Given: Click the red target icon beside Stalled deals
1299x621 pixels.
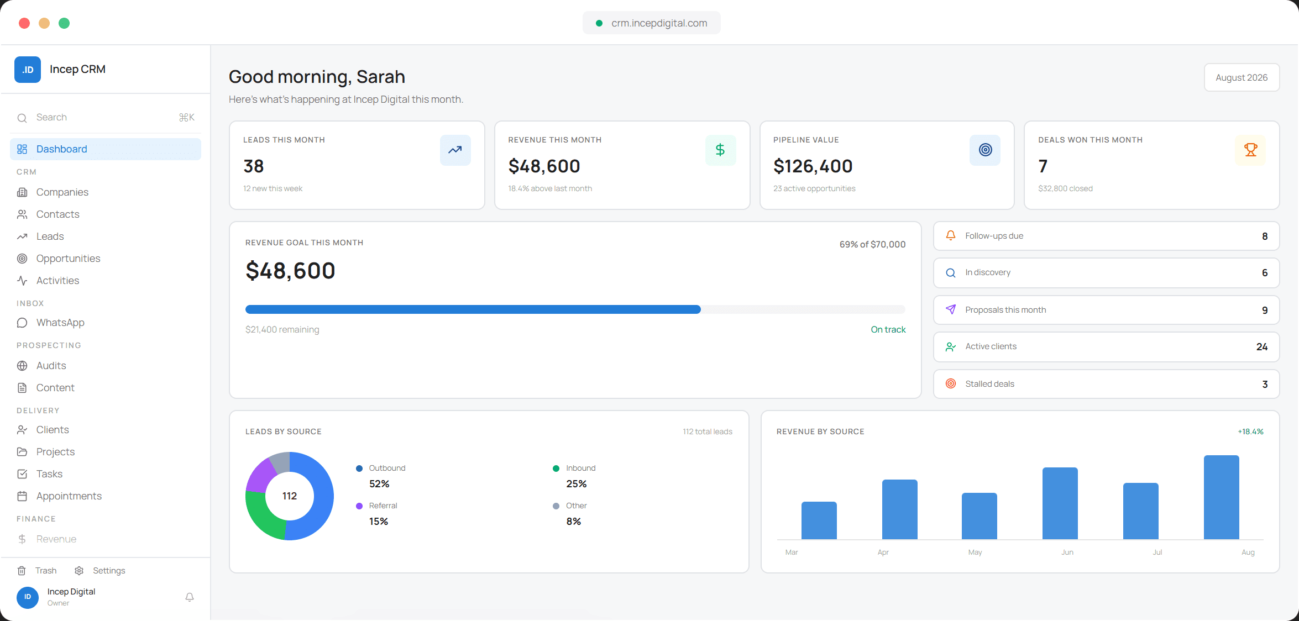Looking at the screenshot, I should pos(951,384).
